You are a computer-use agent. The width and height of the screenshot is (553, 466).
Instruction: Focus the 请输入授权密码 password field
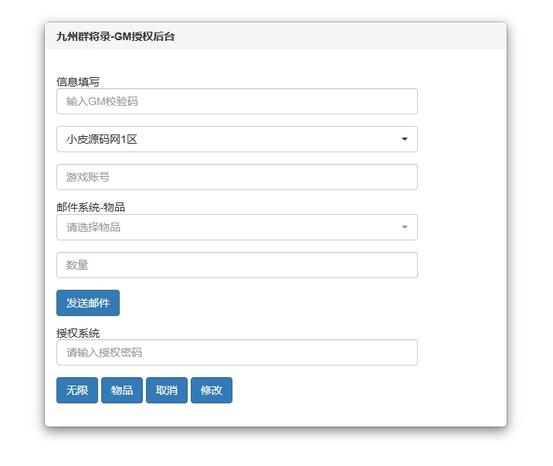(x=237, y=352)
